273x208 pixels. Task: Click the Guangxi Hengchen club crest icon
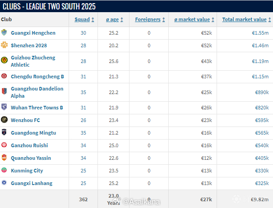pyautogui.click(x=5, y=33)
